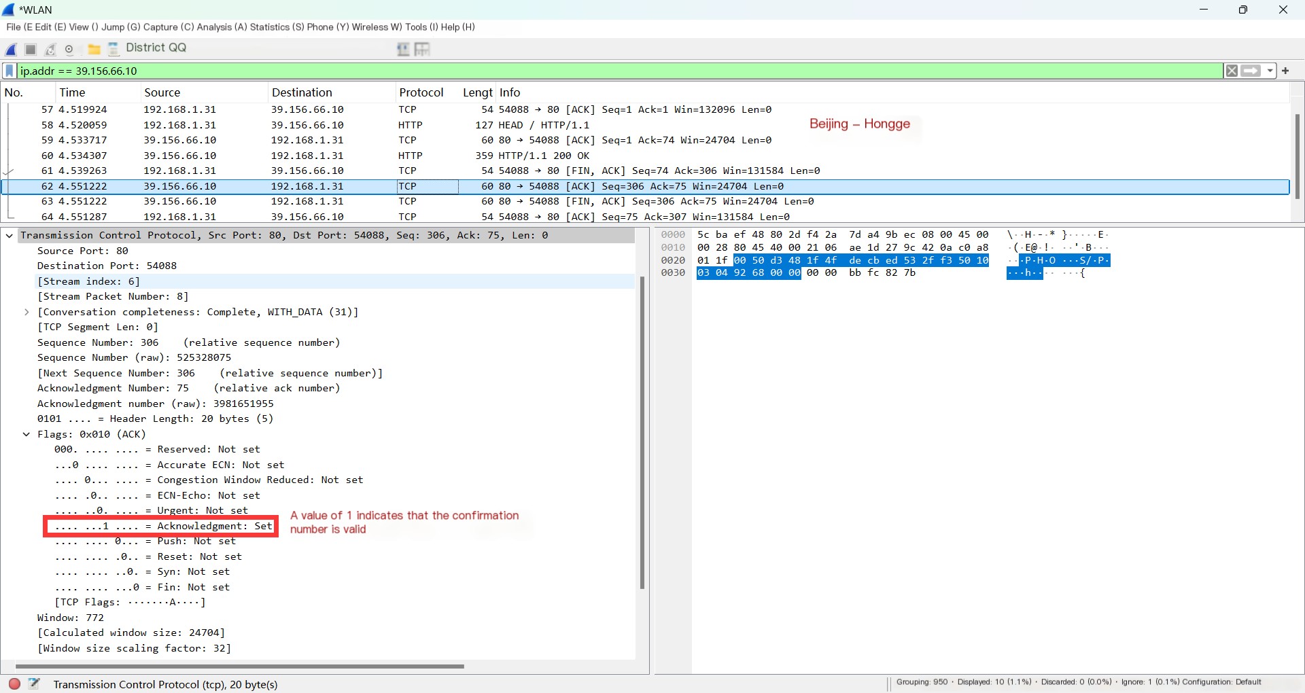
Task: Expand the Conversation completeness item
Action: click(27, 313)
